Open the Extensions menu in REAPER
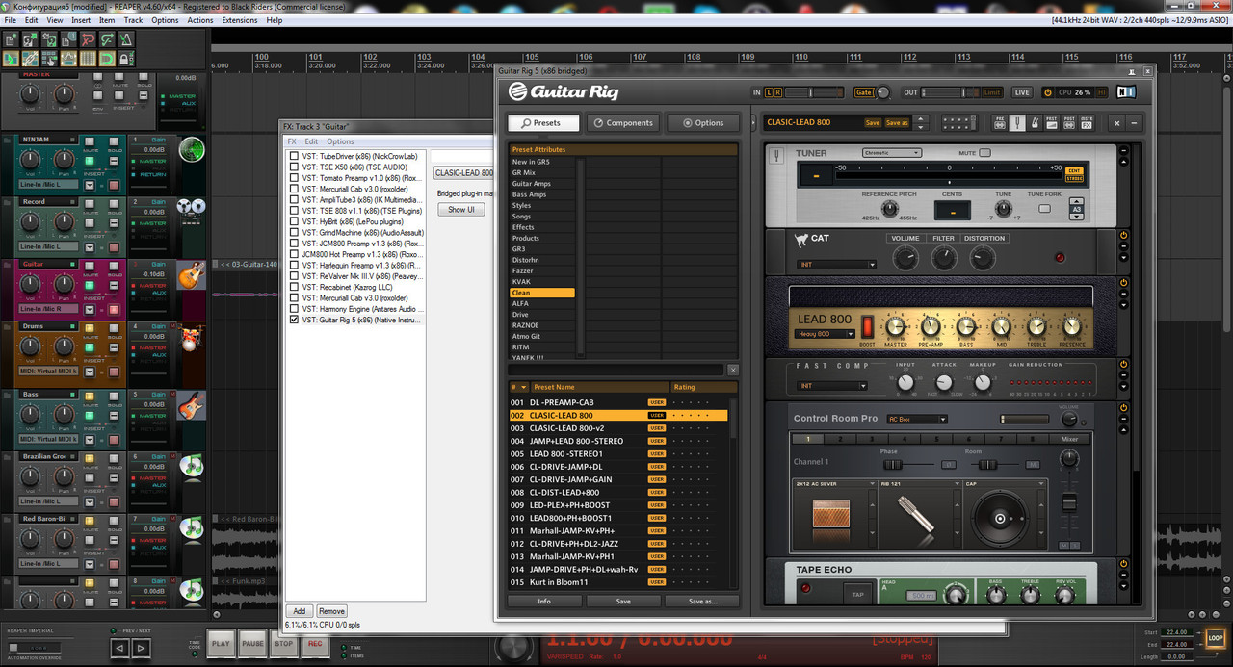The width and height of the screenshot is (1233, 667). (240, 20)
